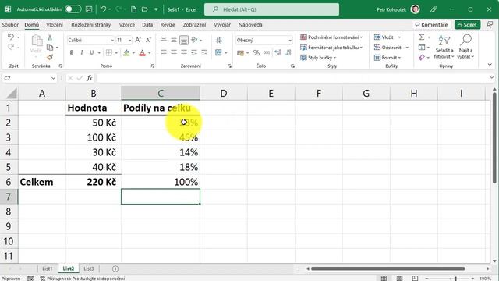Click the Save icon in title bar
This screenshot has width=499, height=281.
tap(89, 9)
